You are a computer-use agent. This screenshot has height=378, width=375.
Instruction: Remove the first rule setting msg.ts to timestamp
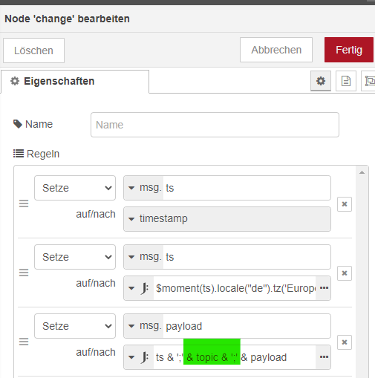pyautogui.click(x=345, y=204)
